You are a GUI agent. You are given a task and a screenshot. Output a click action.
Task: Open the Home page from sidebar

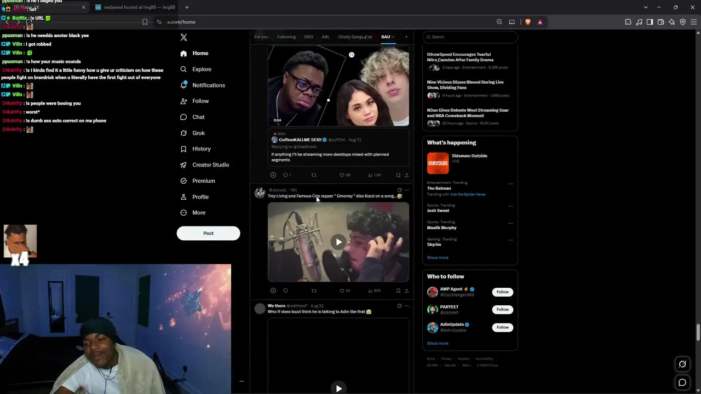pos(194,53)
